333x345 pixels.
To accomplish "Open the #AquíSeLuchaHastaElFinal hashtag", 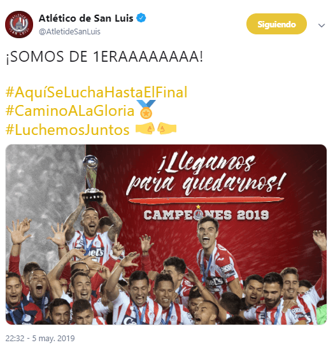I will tap(97, 92).
